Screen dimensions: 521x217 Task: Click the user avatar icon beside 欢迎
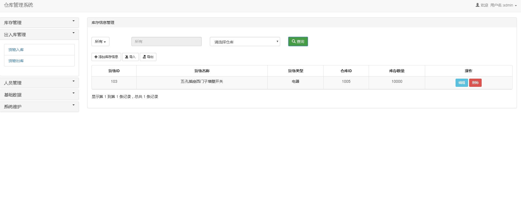[x=477, y=5]
